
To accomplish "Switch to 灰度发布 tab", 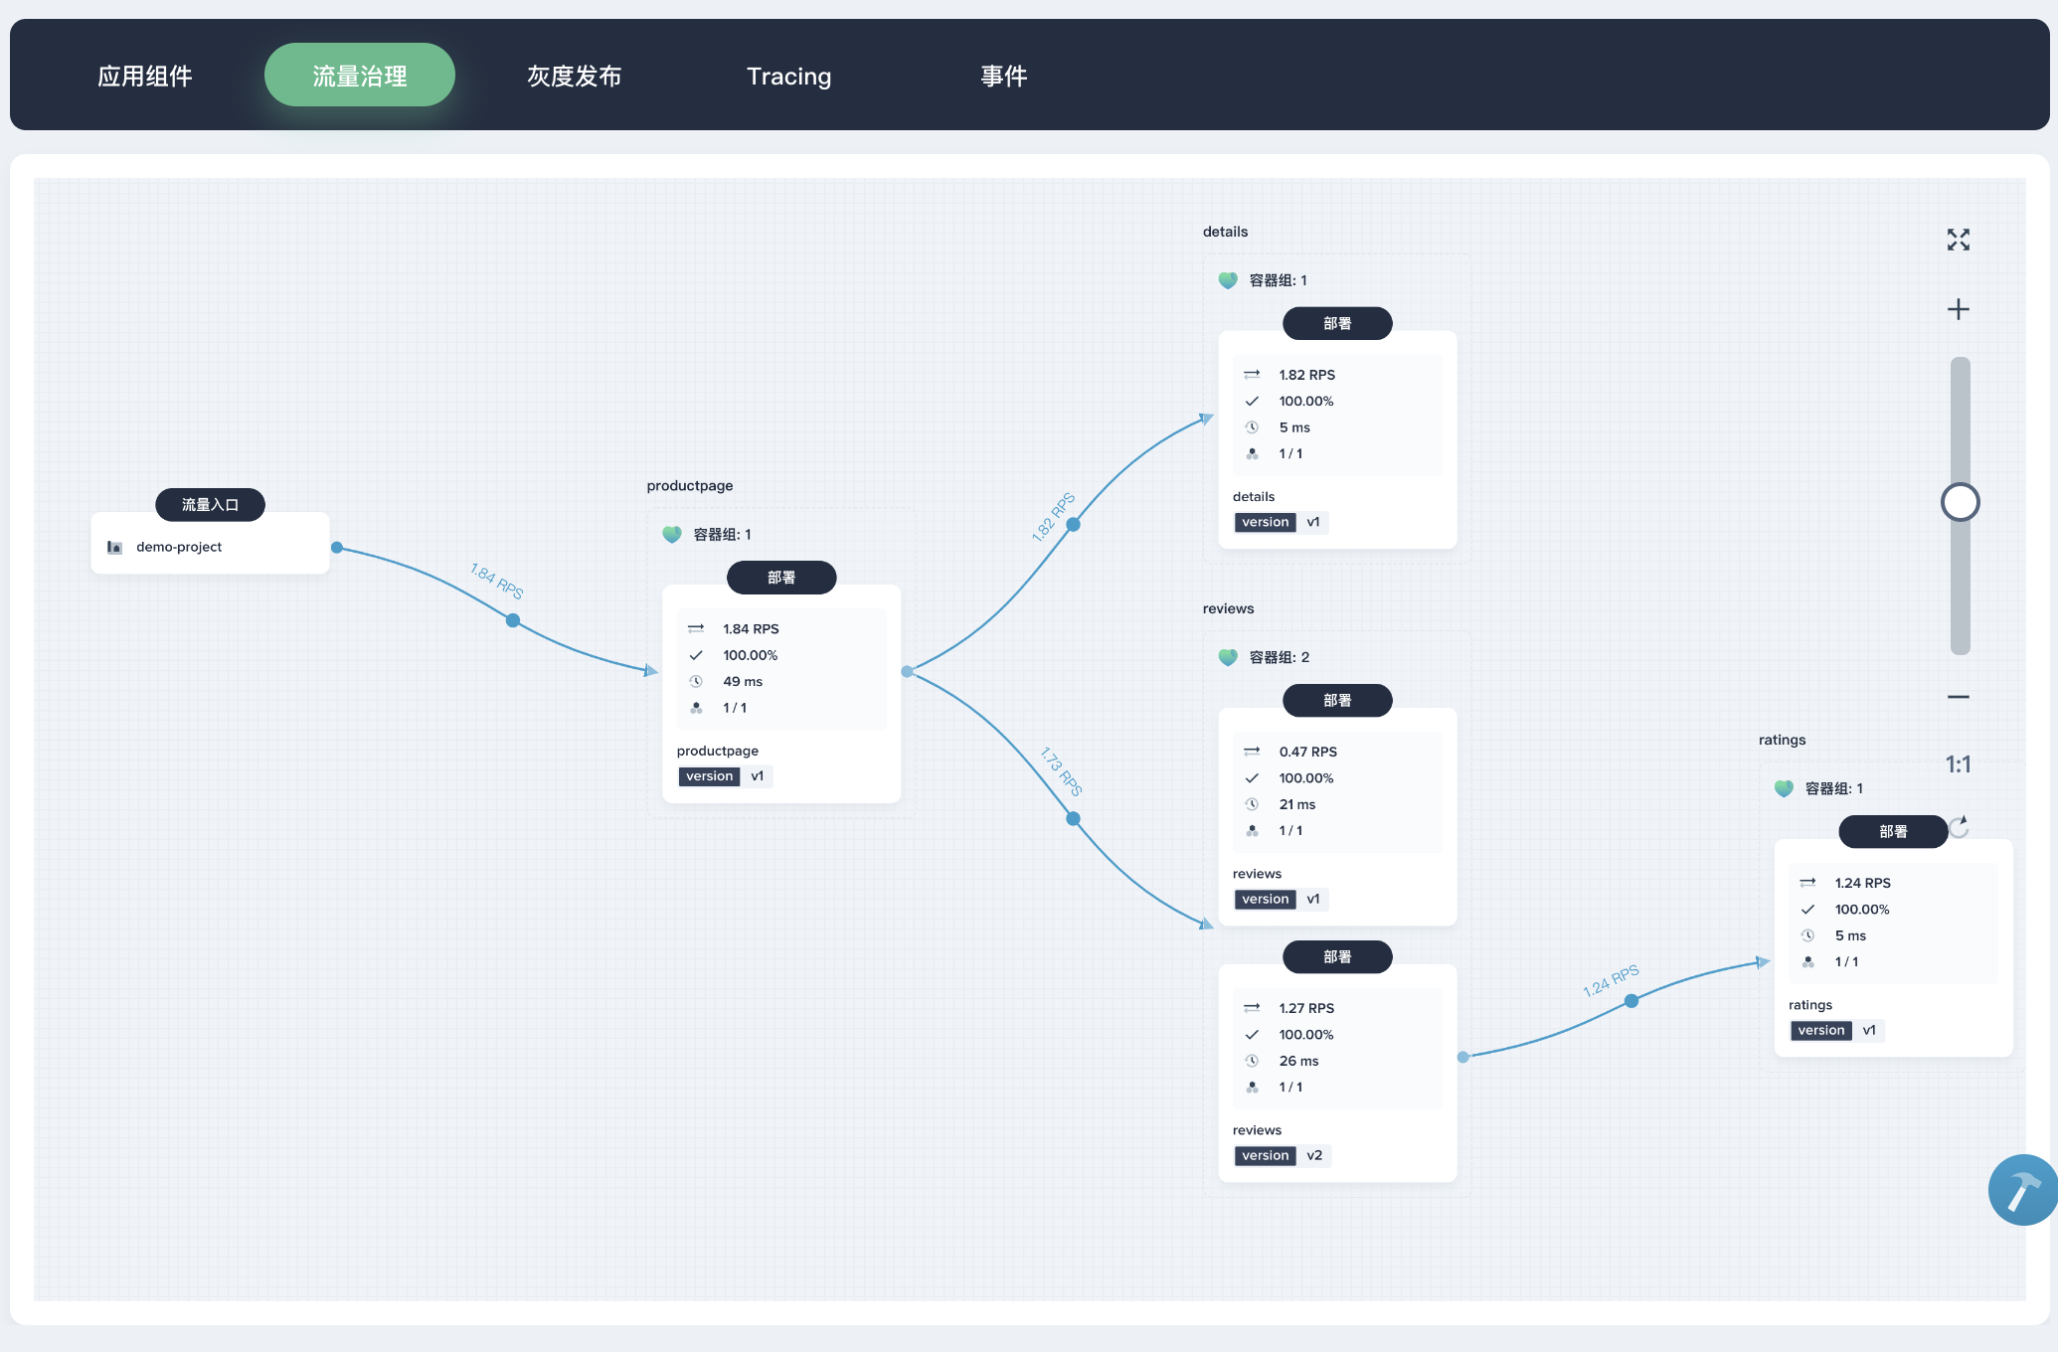I will 575,74.
